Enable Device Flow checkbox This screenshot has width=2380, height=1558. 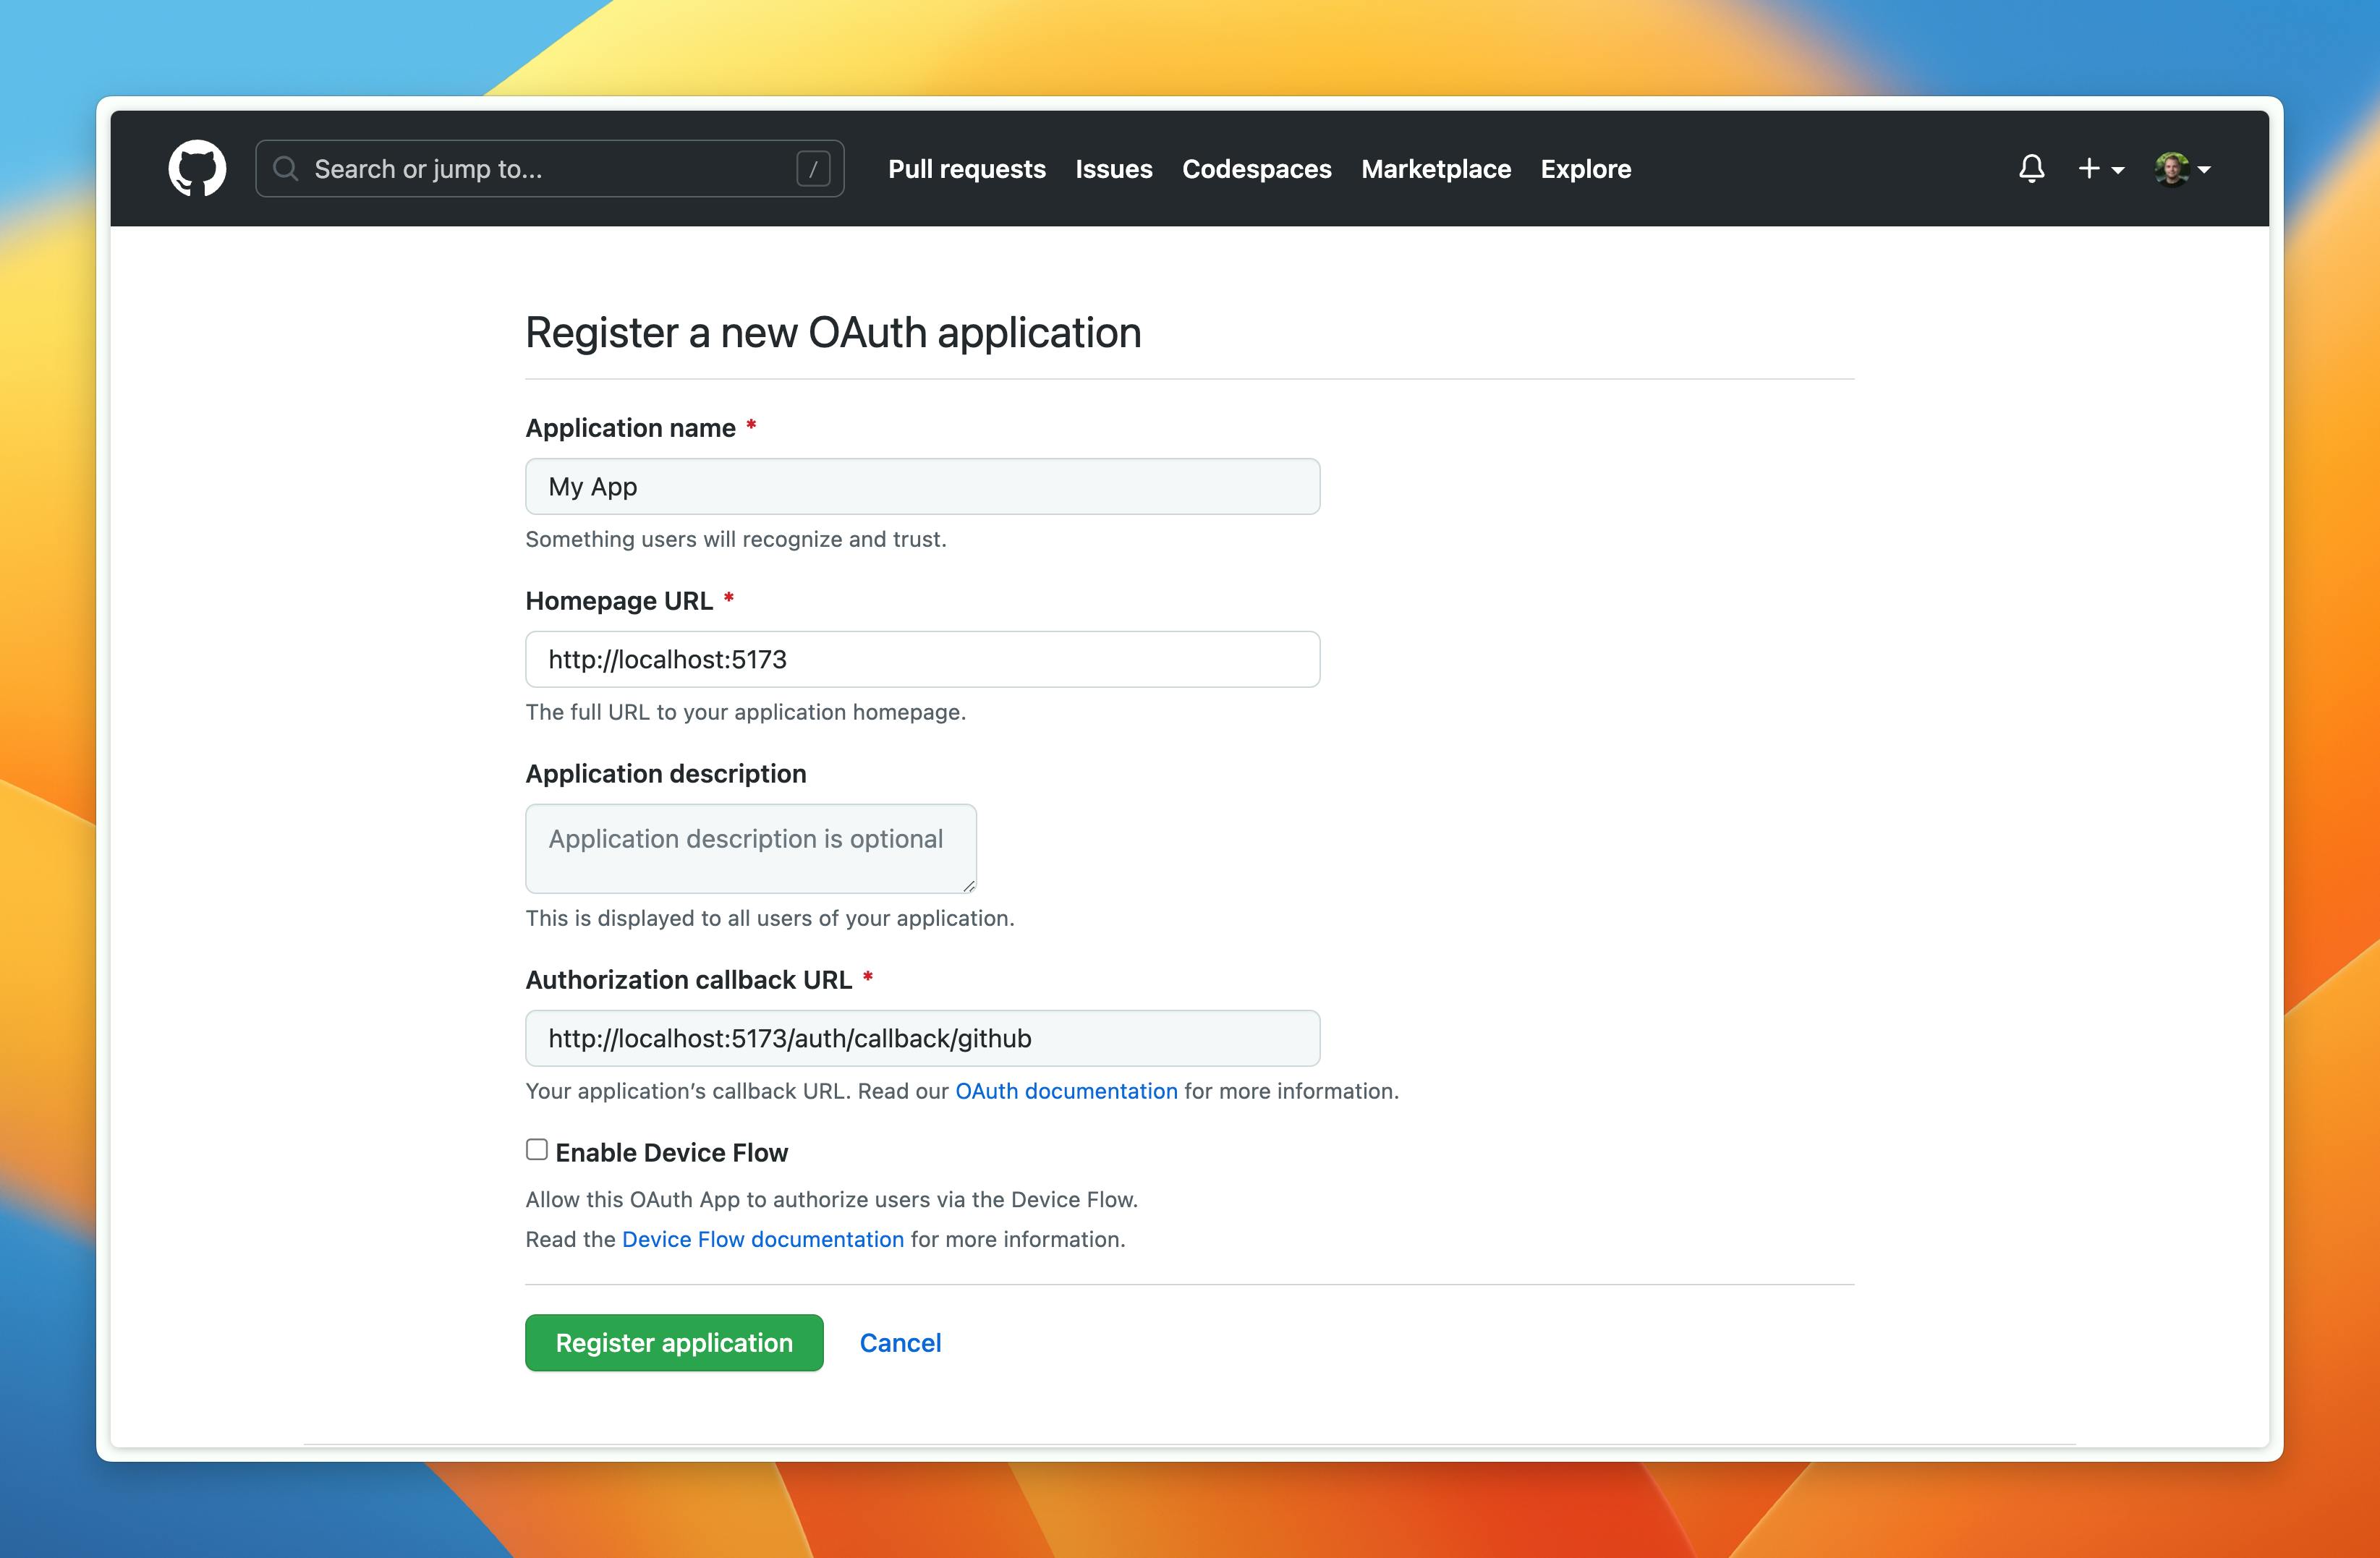point(537,1150)
